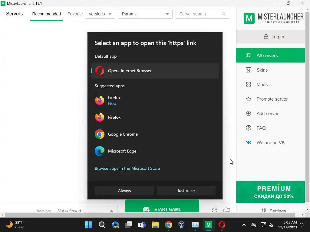
Task: Open the VirtualBox cube icon in taskbar
Action: click(x=182, y=225)
